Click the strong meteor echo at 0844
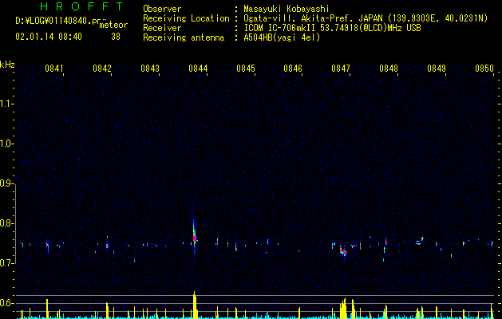The height and width of the screenshot is (319, 502). pyautogui.click(x=194, y=237)
